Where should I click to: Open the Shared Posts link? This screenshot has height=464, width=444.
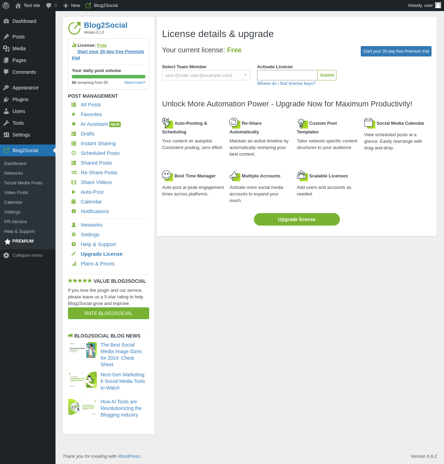[96, 163]
